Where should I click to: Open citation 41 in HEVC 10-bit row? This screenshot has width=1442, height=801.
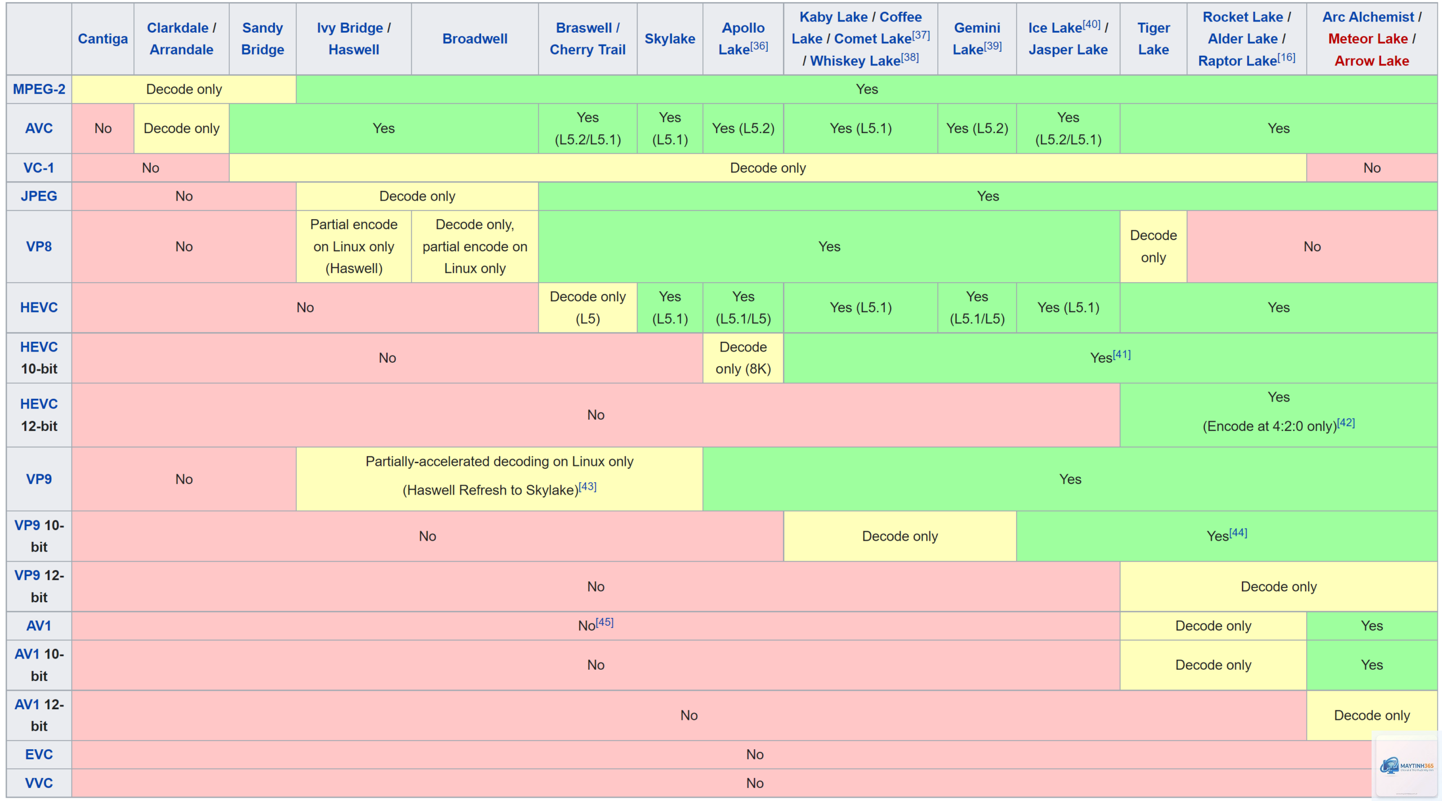[x=1121, y=354]
